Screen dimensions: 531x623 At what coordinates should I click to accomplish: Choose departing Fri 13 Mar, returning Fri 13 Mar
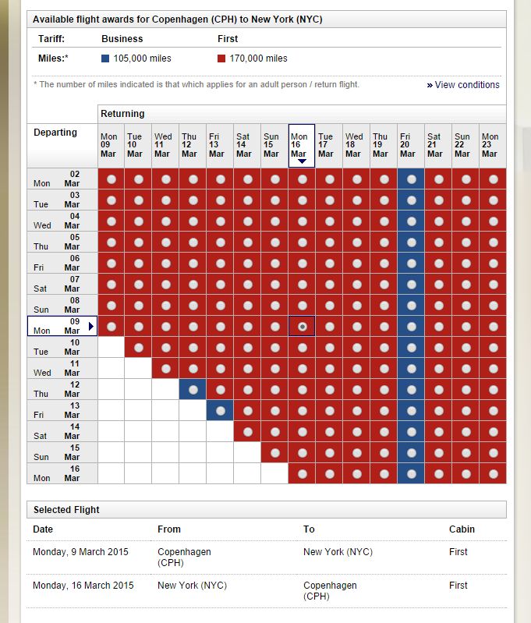tap(220, 410)
